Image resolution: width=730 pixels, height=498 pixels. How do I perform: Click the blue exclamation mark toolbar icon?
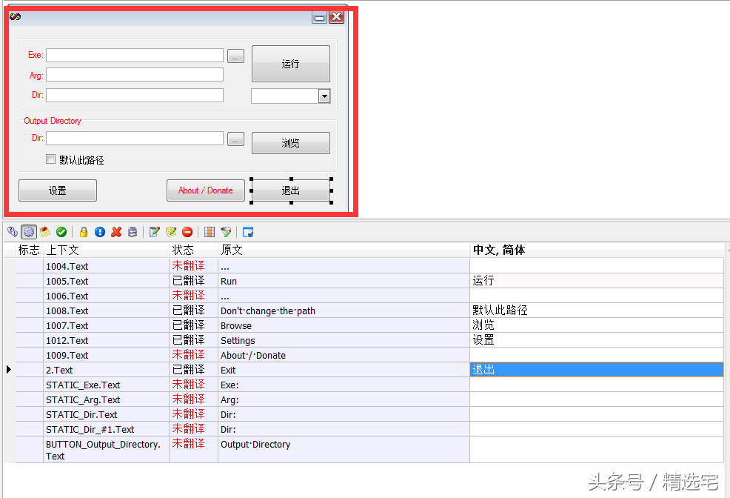point(100,231)
